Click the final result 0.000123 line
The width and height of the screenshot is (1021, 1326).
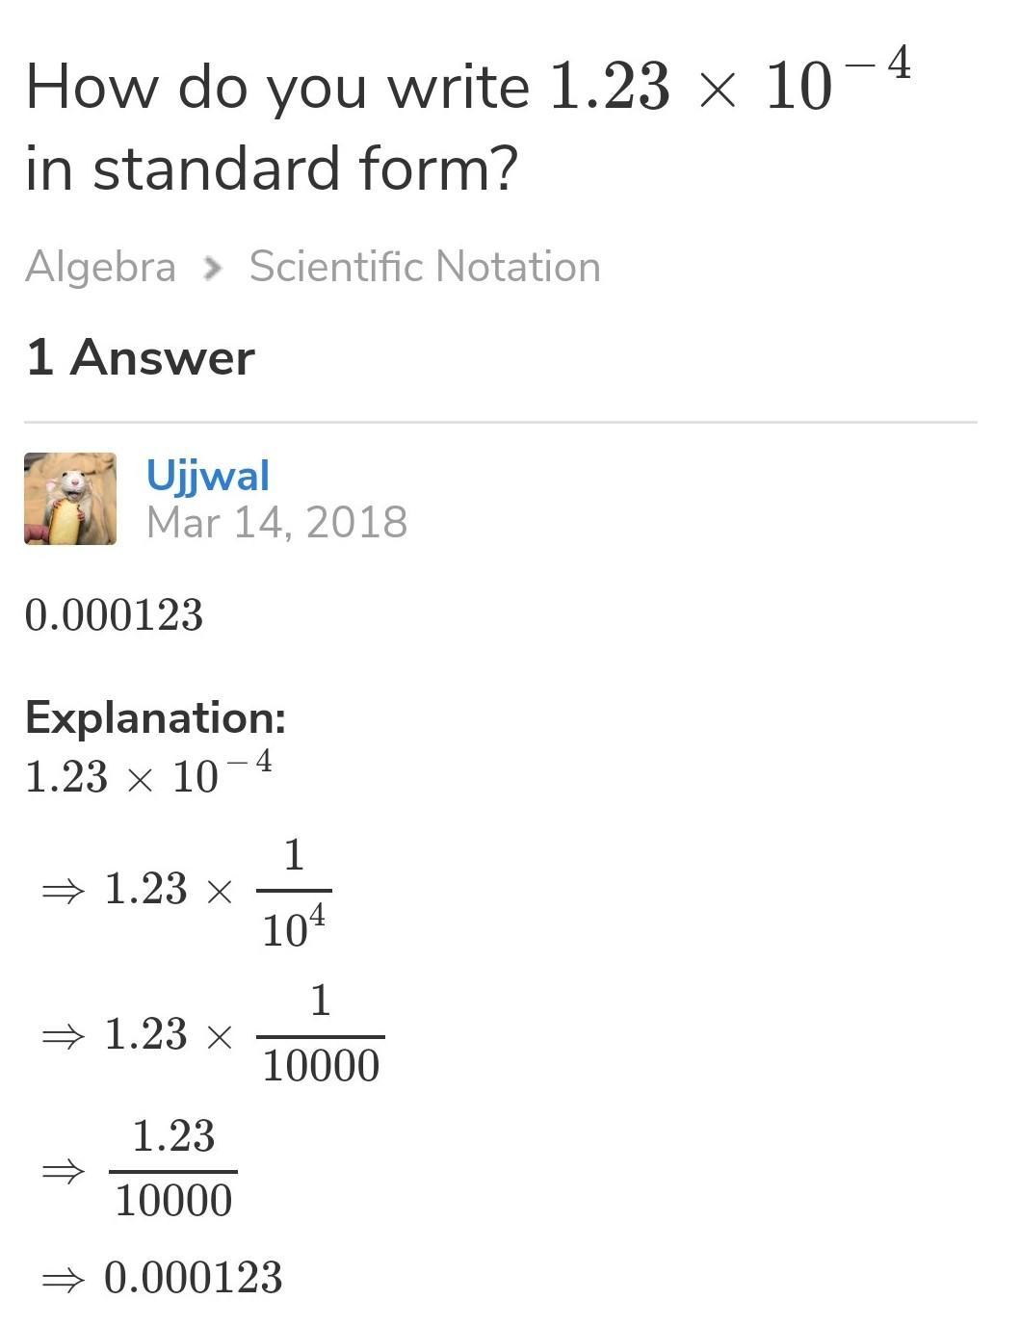[x=162, y=1278]
